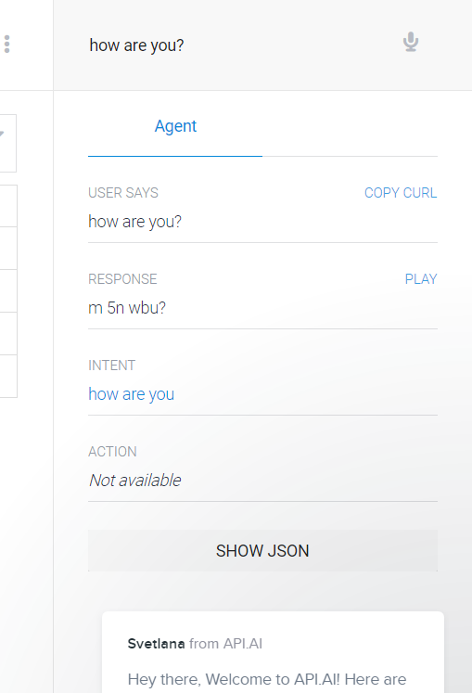Focus the try-it query field reading 'how are you?'
Image resolution: width=472 pixels, height=693 pixels.
coord(238,45)
